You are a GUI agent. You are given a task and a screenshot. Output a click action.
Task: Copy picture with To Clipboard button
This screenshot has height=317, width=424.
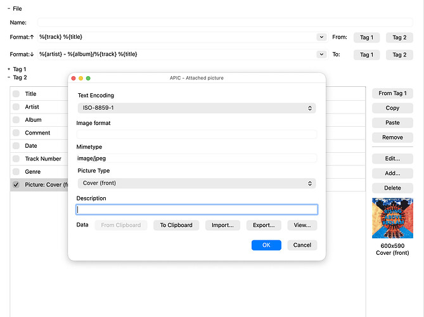176,225
